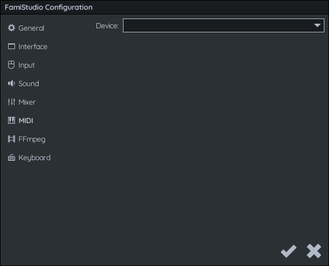Click the Sound speaker icon
Screen dimensions: 329x266
(x=12, y=83)
